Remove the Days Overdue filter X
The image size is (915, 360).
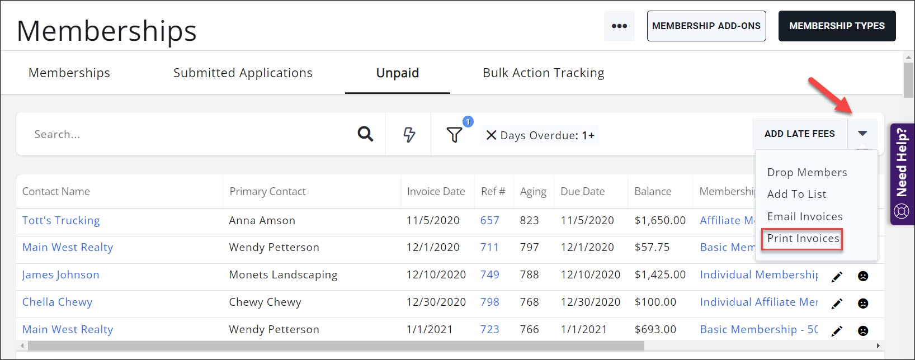click(x=491, y=135)
